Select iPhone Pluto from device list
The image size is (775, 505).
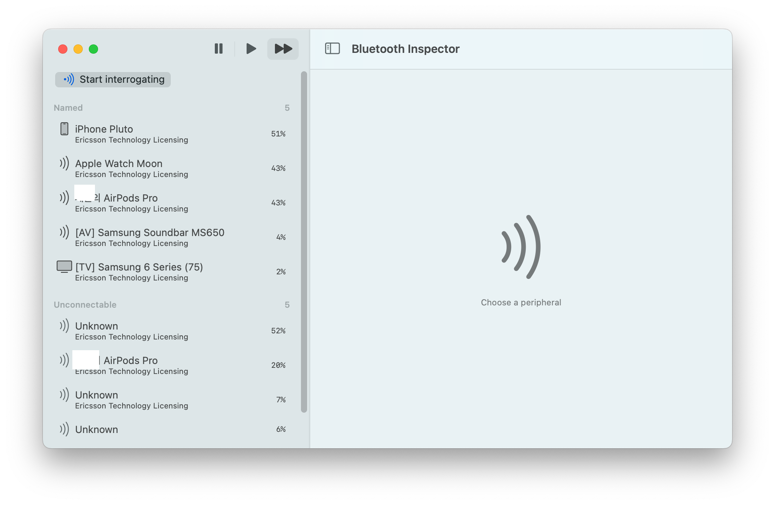(173, 133)
